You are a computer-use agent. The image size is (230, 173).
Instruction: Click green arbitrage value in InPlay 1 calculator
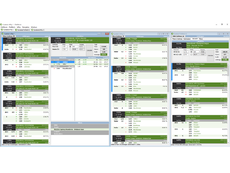coord(104,54)
